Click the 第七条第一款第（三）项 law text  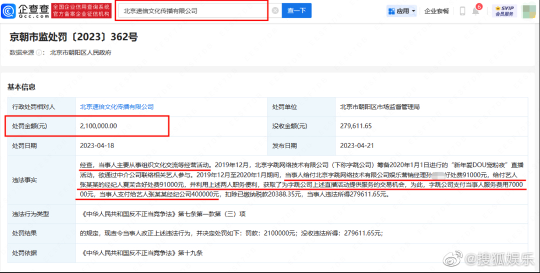tap(212, 214)
